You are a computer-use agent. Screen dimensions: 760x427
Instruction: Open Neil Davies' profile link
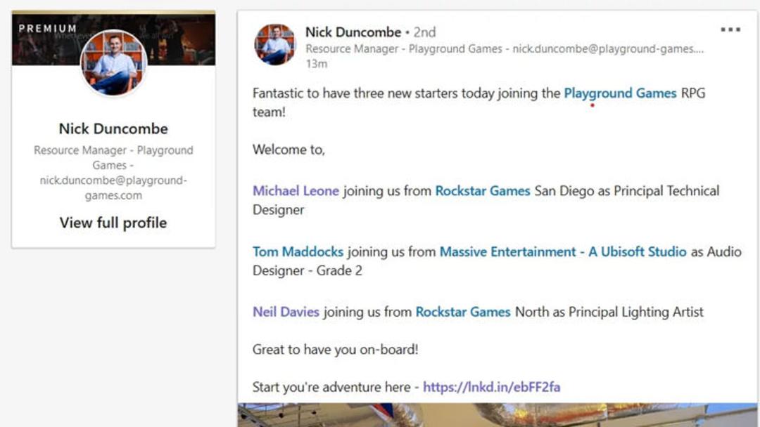point(286,312)
